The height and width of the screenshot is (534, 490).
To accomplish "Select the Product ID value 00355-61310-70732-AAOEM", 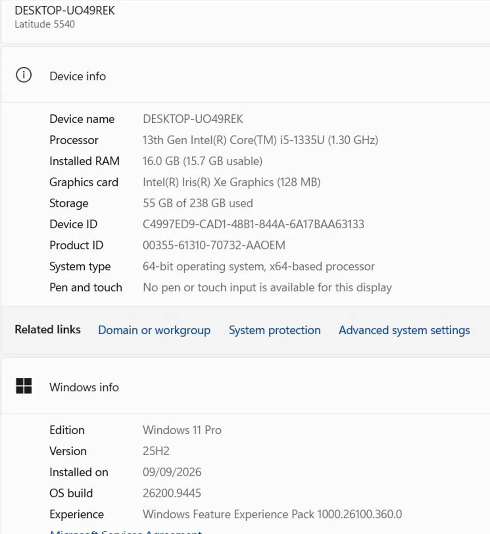I will point(214,245).
